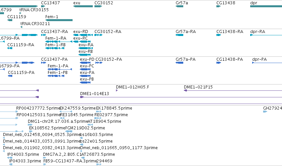Select the exu-RC transcript label
The width and height of the screenshot is (282, 166).
click(81, 38)
